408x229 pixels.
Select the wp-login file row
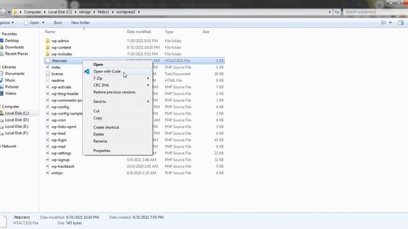click(x=135, y=140)
